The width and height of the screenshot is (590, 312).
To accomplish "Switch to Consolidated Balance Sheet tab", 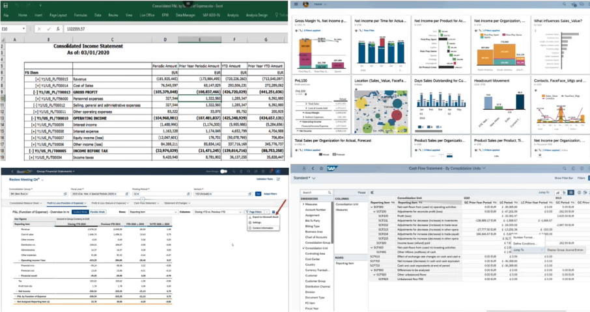I will (25, 203).
